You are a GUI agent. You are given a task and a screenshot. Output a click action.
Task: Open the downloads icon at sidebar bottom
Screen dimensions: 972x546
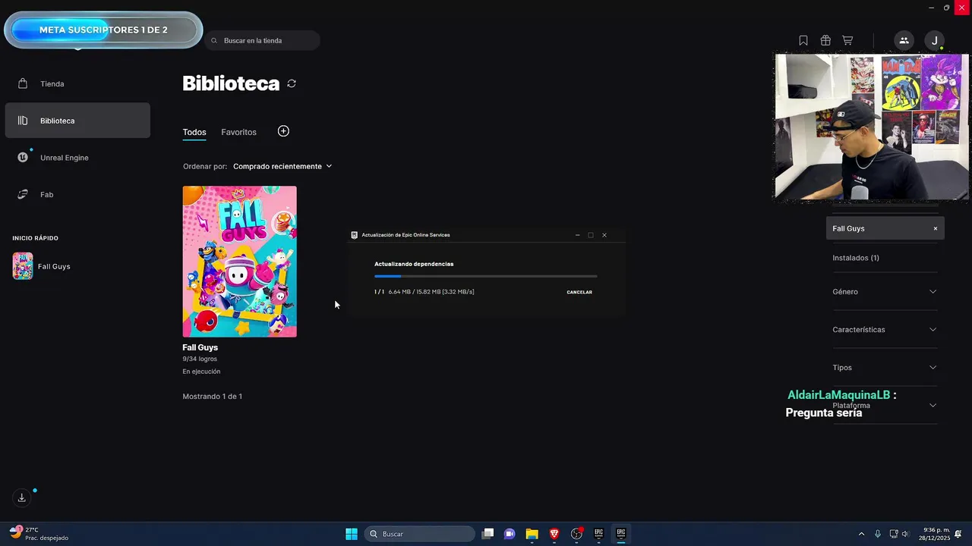click(x=22, y=498)
